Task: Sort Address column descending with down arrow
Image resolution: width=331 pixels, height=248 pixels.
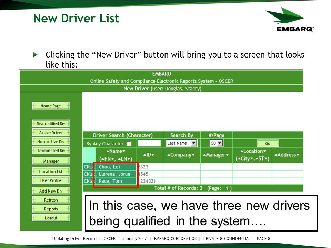Action: (298, 155)
